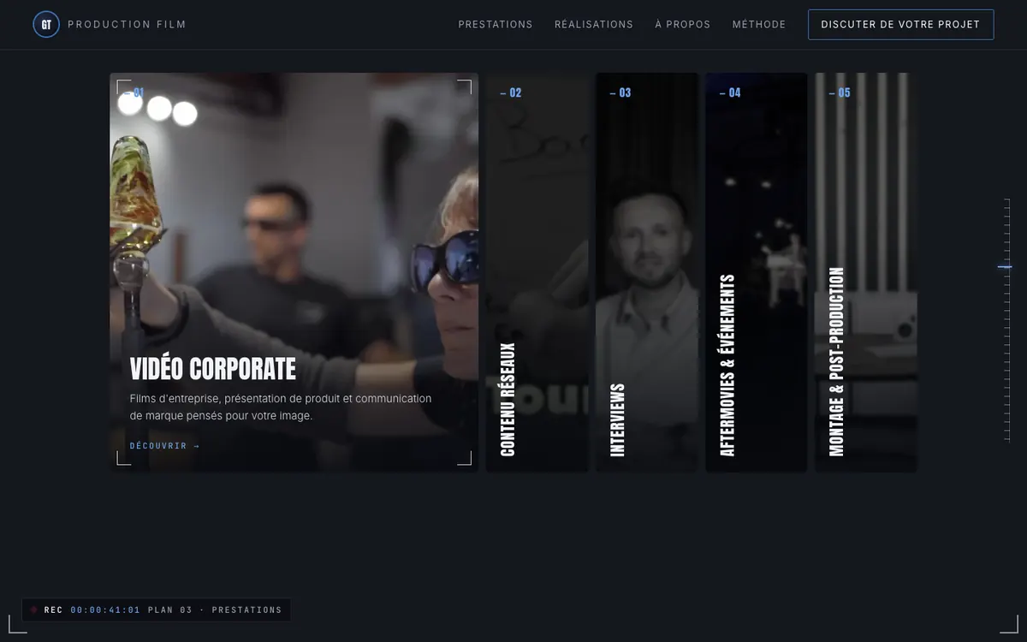Open the Prestations menu item
This screenshot has height=642, width=1027.
[x=496, y=25]
